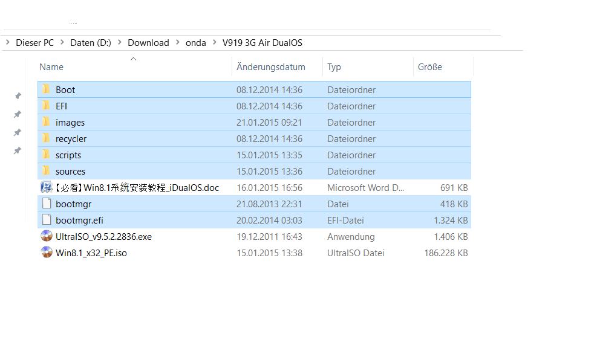
Task: Click the UltraISO_v9.5.2.2836.exe disc icon
Action: (47, 236)
